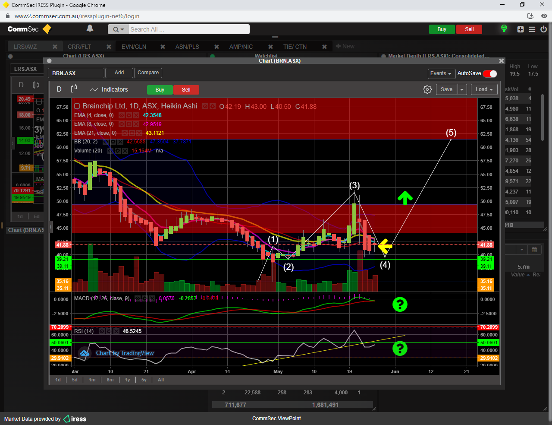
Task: Open the arrow dropdown next to Save
Action: click(x=462, y=89)
